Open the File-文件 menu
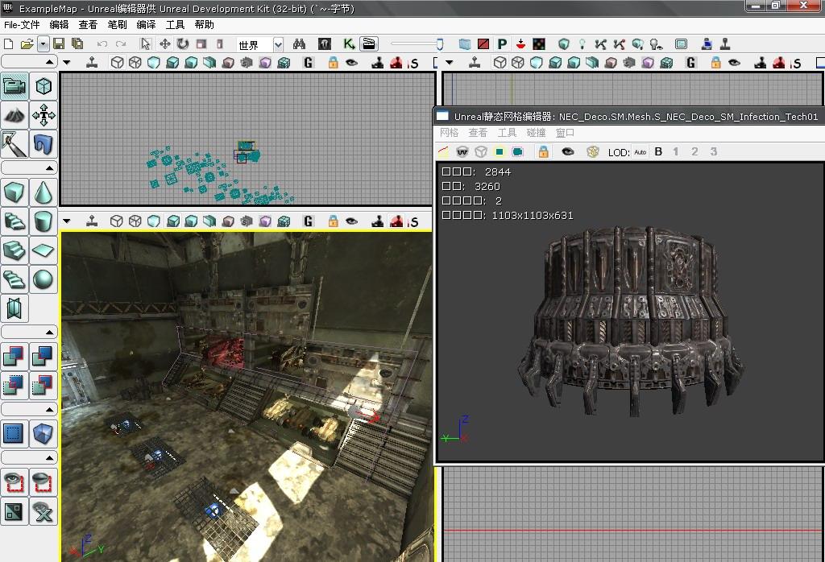 22,25
